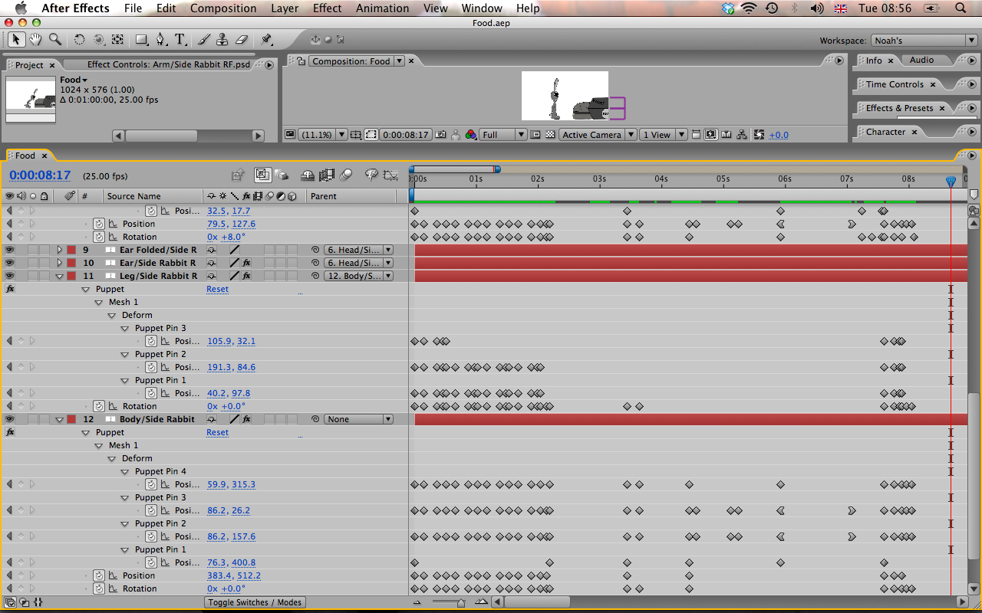Collapse layer 11 Leg/Side Rabbit R

click(x=59, y=276)
